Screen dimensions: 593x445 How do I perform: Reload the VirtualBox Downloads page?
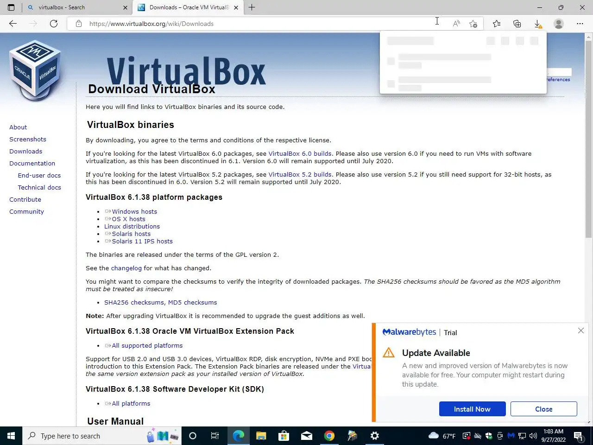tap(54, 24)
